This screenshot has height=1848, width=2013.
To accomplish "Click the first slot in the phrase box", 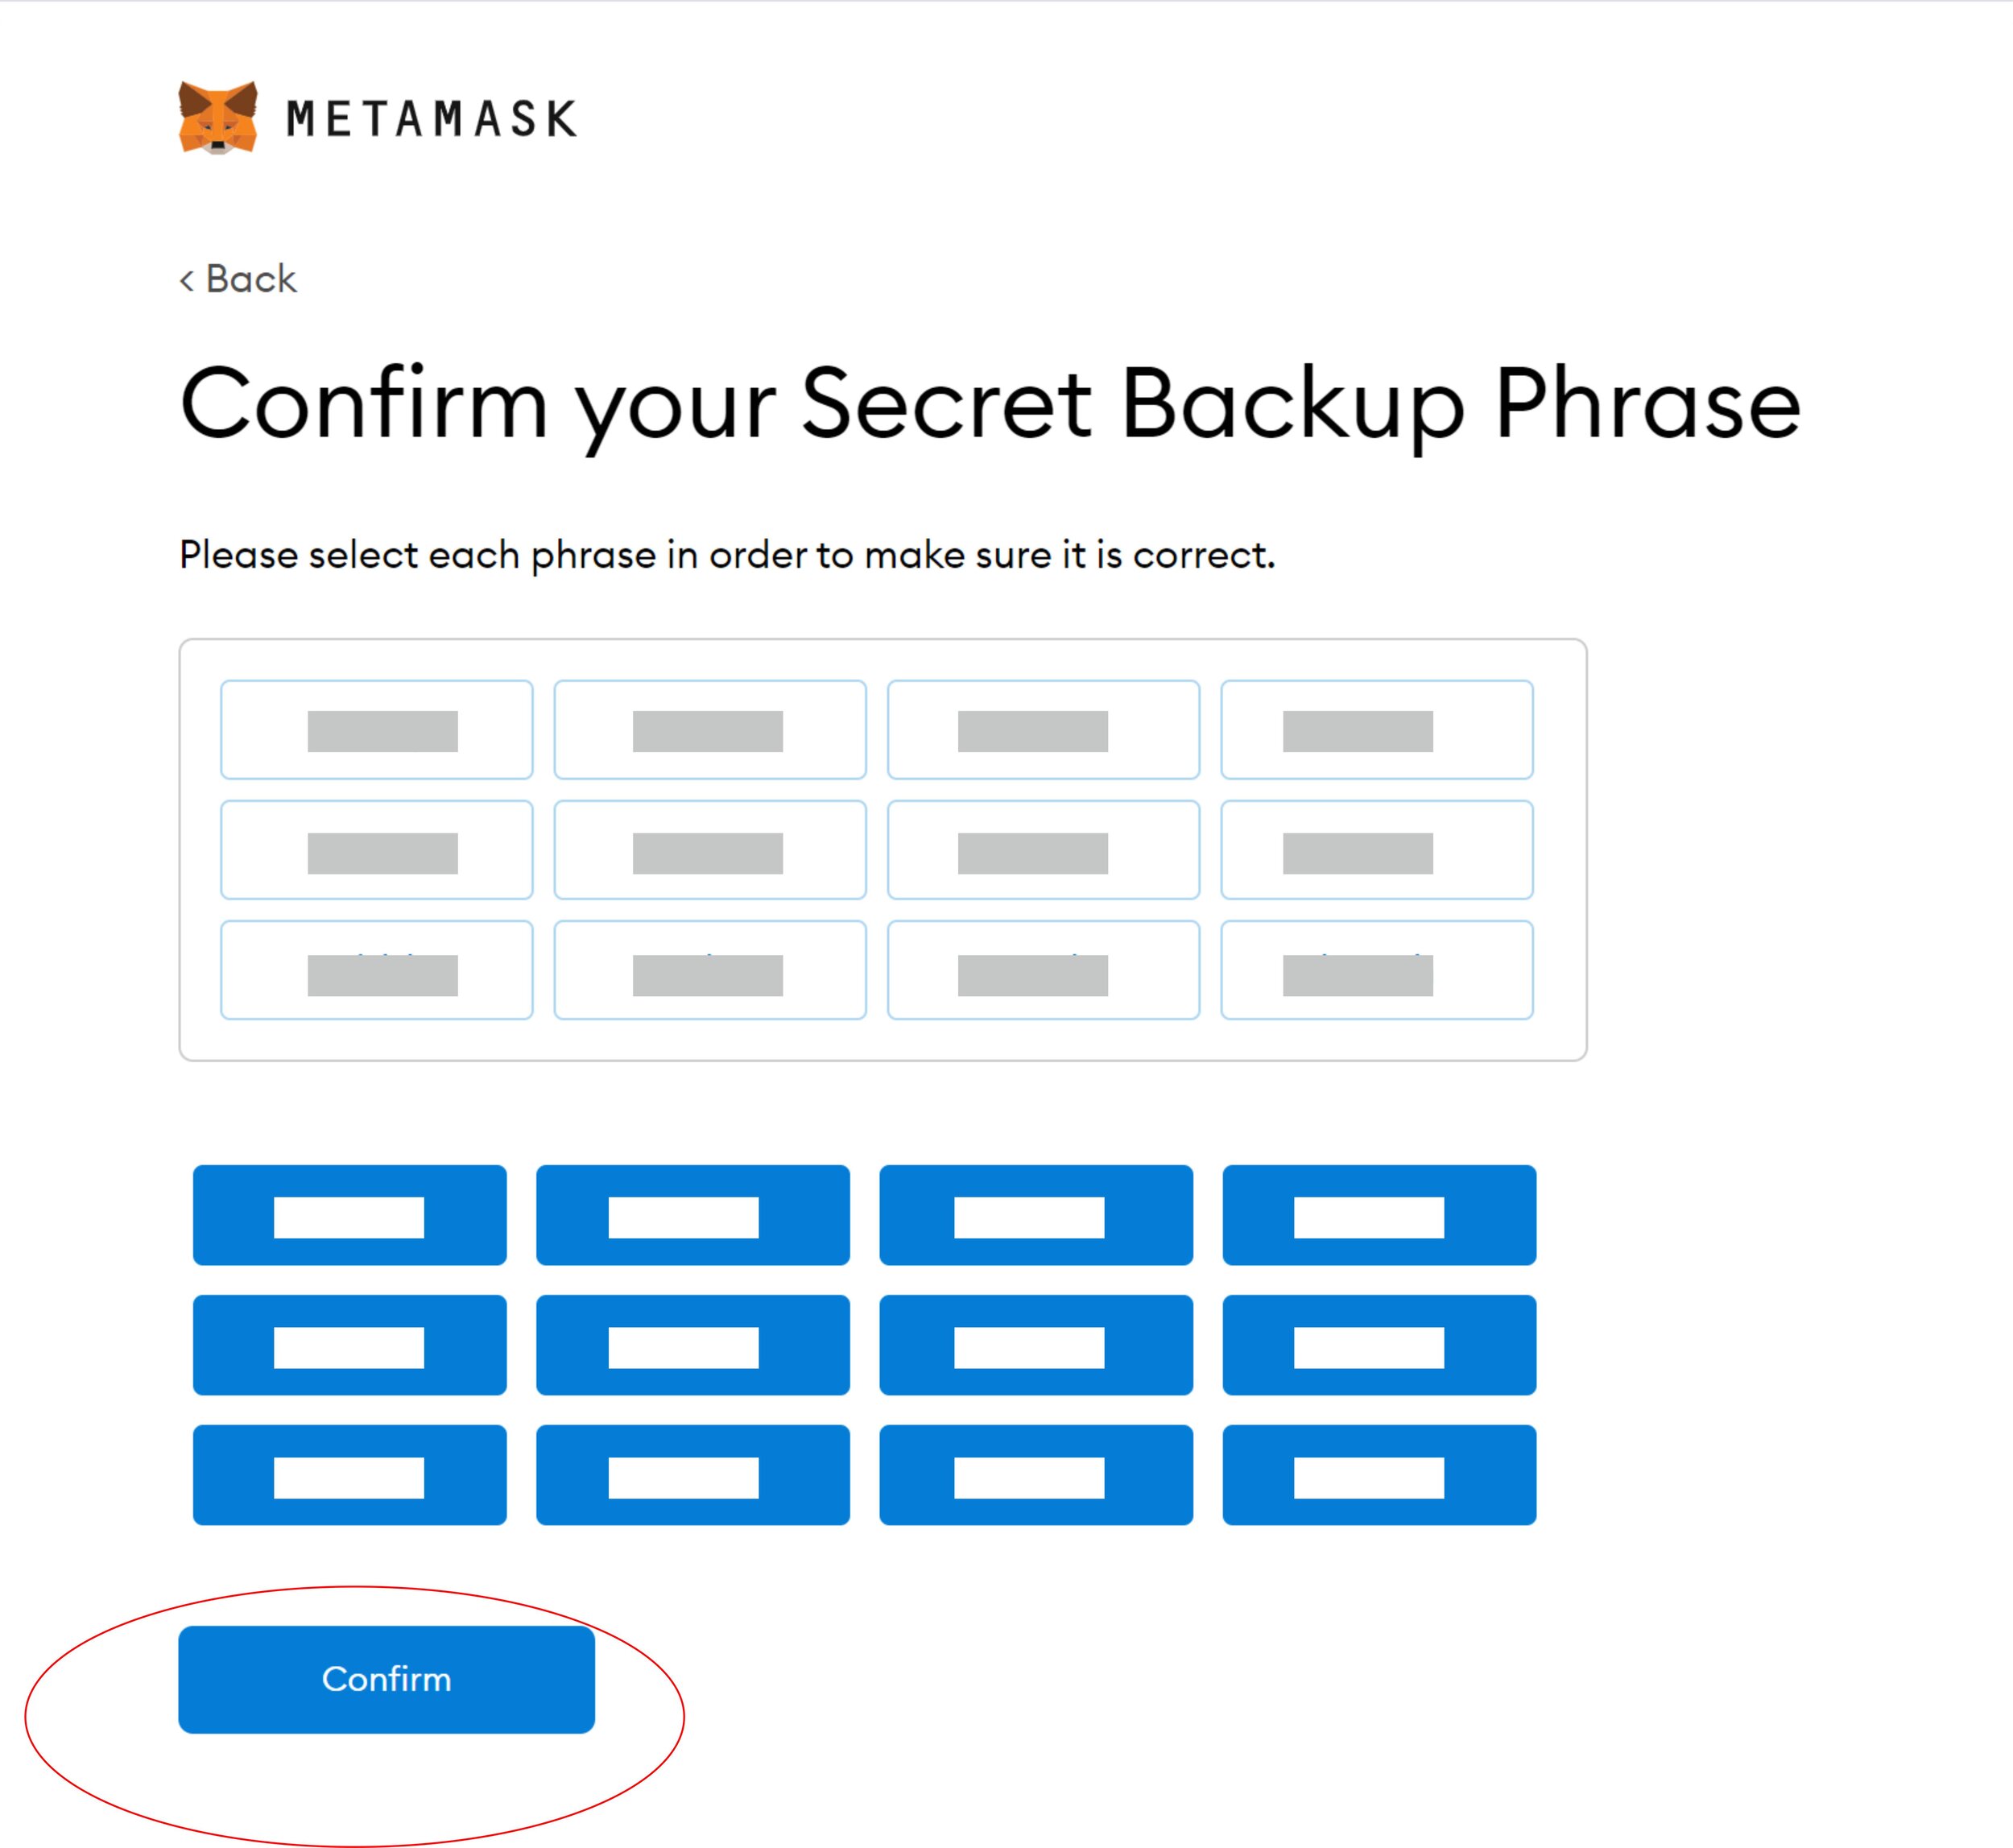I will tap(376, 730).
